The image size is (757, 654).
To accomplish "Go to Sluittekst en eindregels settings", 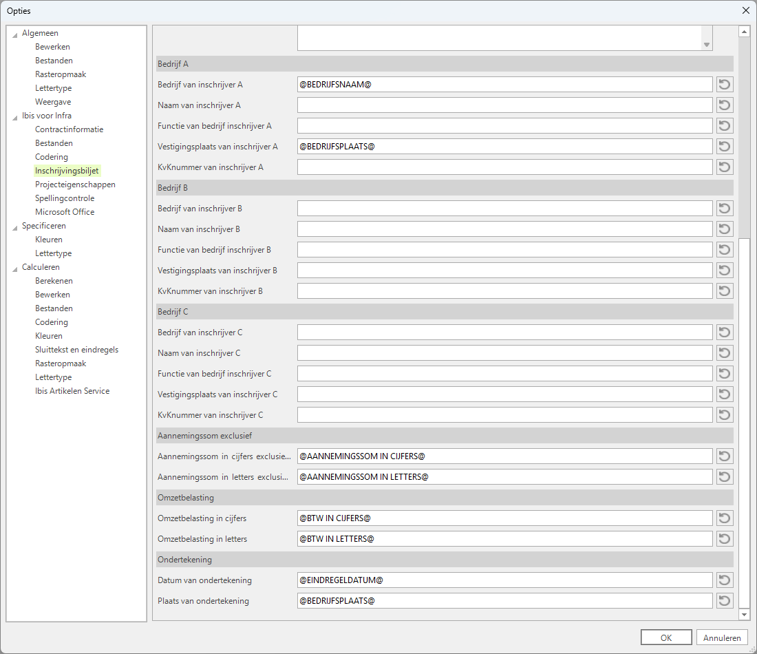I will click(x=76, y=350).
